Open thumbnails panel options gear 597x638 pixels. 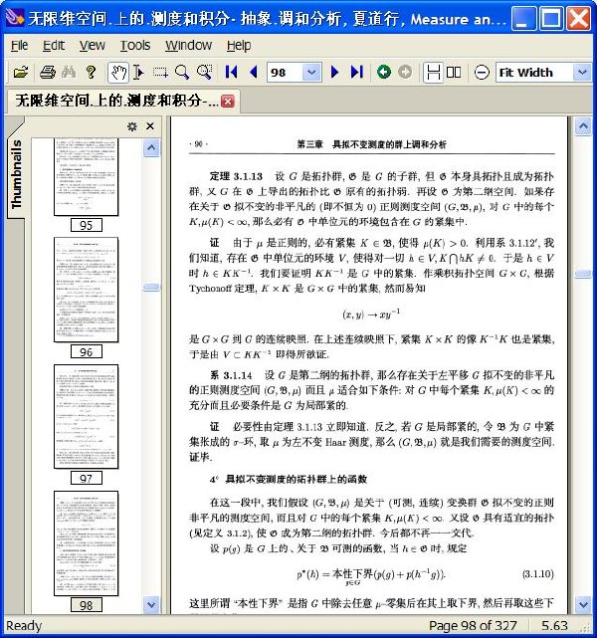131,126
